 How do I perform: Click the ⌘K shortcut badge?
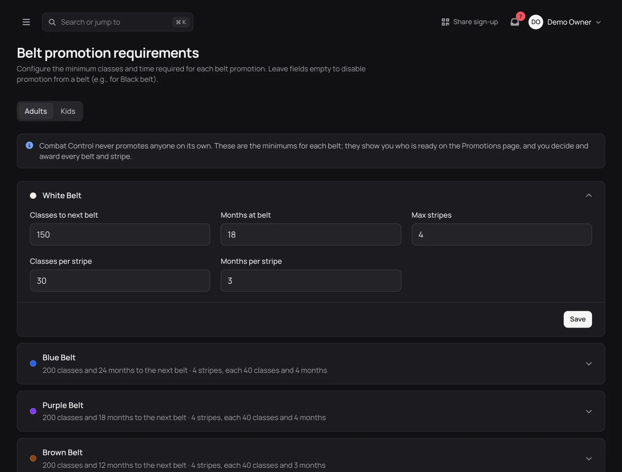[181, 22]
